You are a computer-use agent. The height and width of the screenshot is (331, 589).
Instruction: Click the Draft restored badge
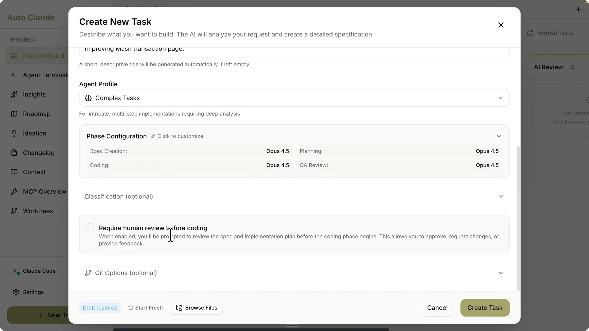point(100,308)
